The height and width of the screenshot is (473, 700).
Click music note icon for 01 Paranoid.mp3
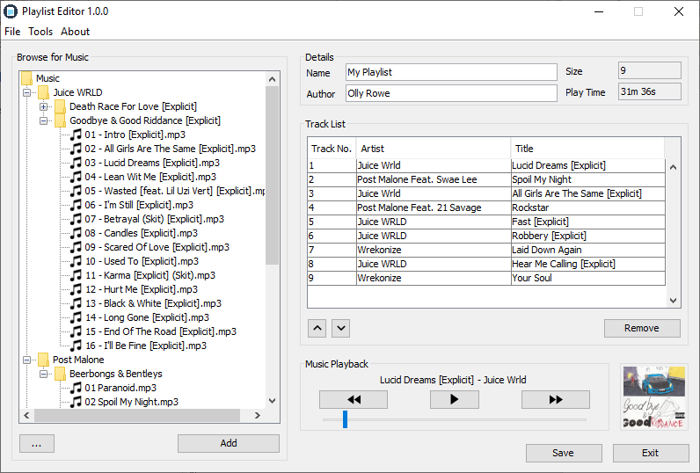click(77, 388)
